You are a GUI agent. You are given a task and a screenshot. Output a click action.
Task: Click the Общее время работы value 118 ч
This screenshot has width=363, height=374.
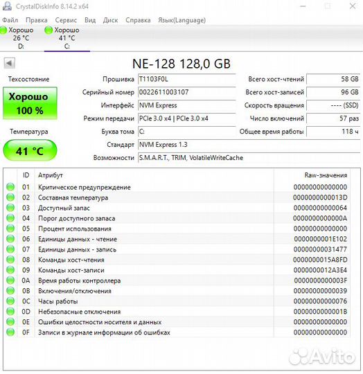click(x=333, y=132)
